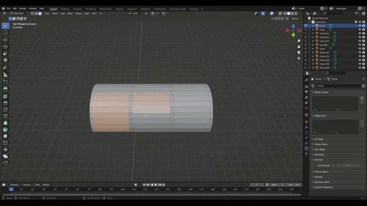The image size is (367, 206).
Task: Open the Edit Mode dropdown
Action: 19,14
